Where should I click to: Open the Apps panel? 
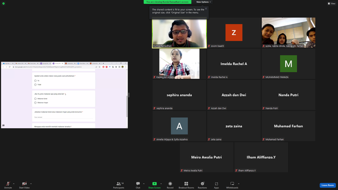coord(217,185)
